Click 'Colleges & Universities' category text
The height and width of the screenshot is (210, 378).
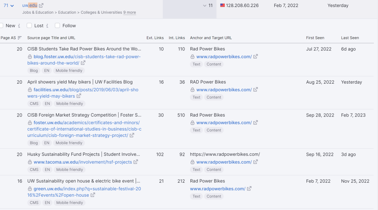click(x=101, y=12)
